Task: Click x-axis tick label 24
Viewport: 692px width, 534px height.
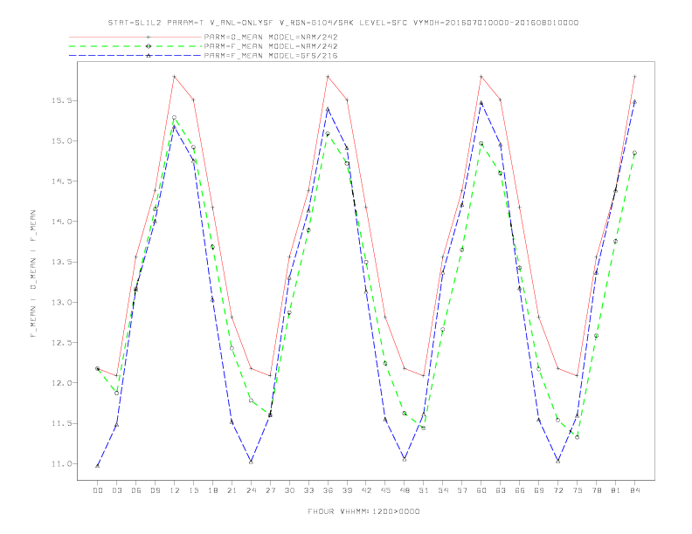Action: click(x=251, y=490)
